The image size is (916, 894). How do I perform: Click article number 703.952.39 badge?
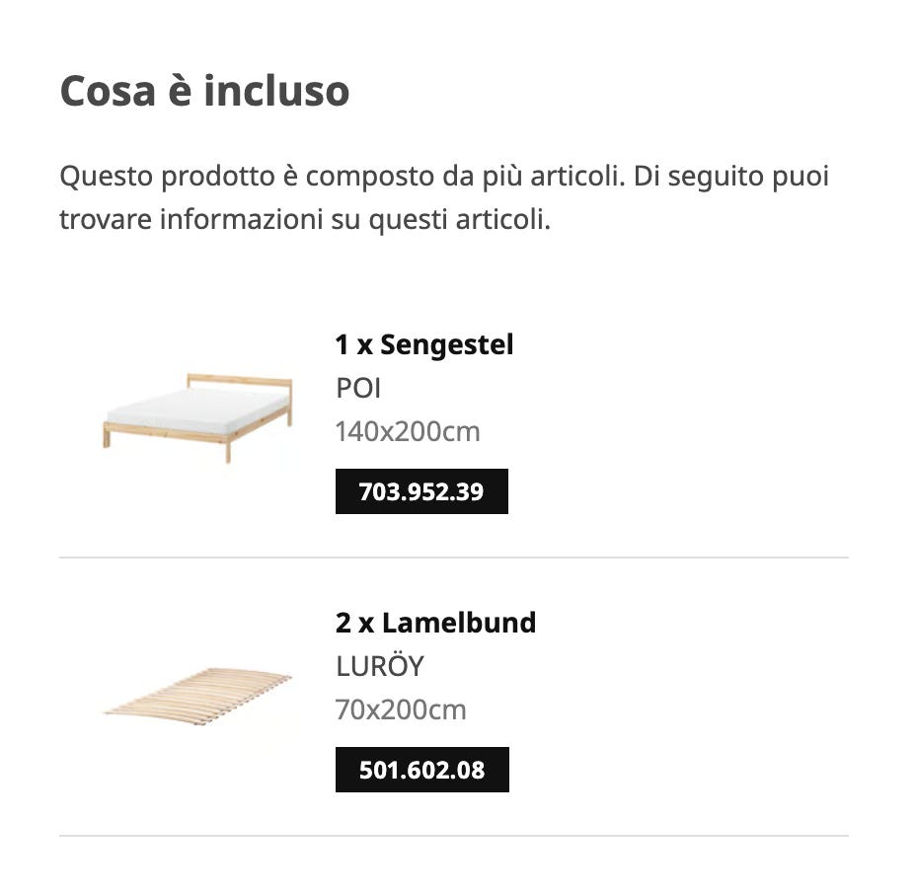point(421,491)
